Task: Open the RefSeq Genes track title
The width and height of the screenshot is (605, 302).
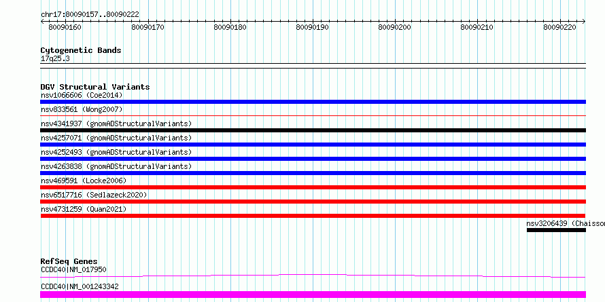Action: (69, 261)
